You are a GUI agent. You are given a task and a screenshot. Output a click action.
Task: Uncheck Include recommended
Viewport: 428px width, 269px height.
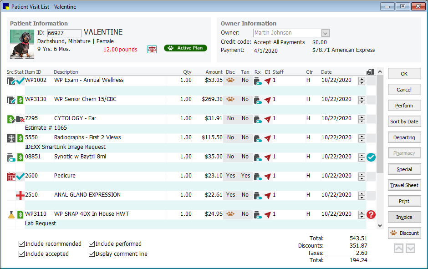tap(21, 244)
